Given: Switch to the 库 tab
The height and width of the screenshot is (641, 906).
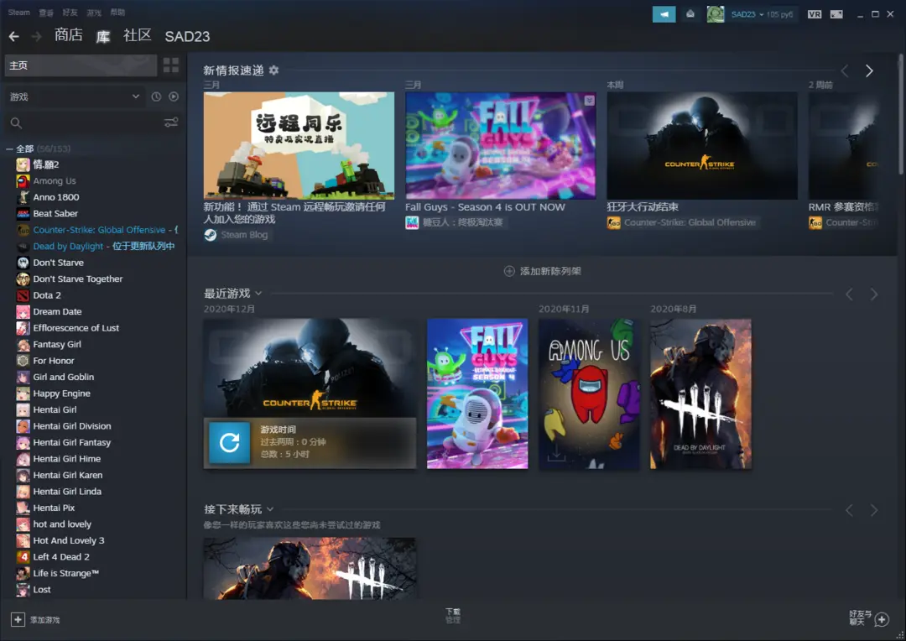Looking at the screenshot, I should click(103, 36).
